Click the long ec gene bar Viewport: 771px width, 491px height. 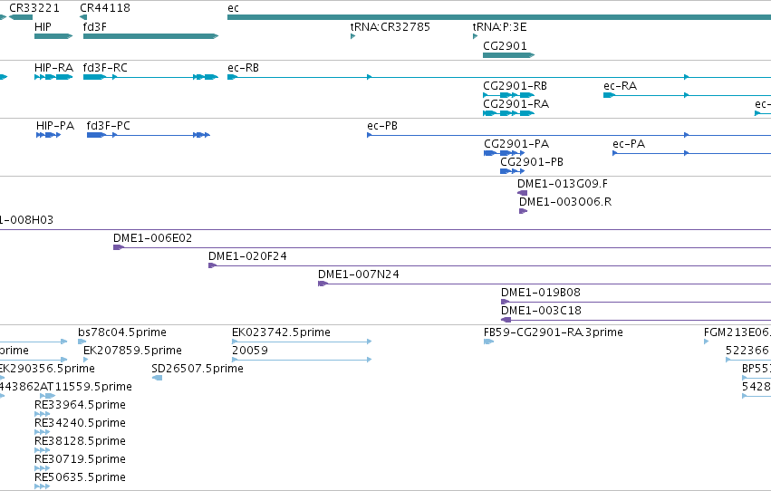(x=499, y=17)
